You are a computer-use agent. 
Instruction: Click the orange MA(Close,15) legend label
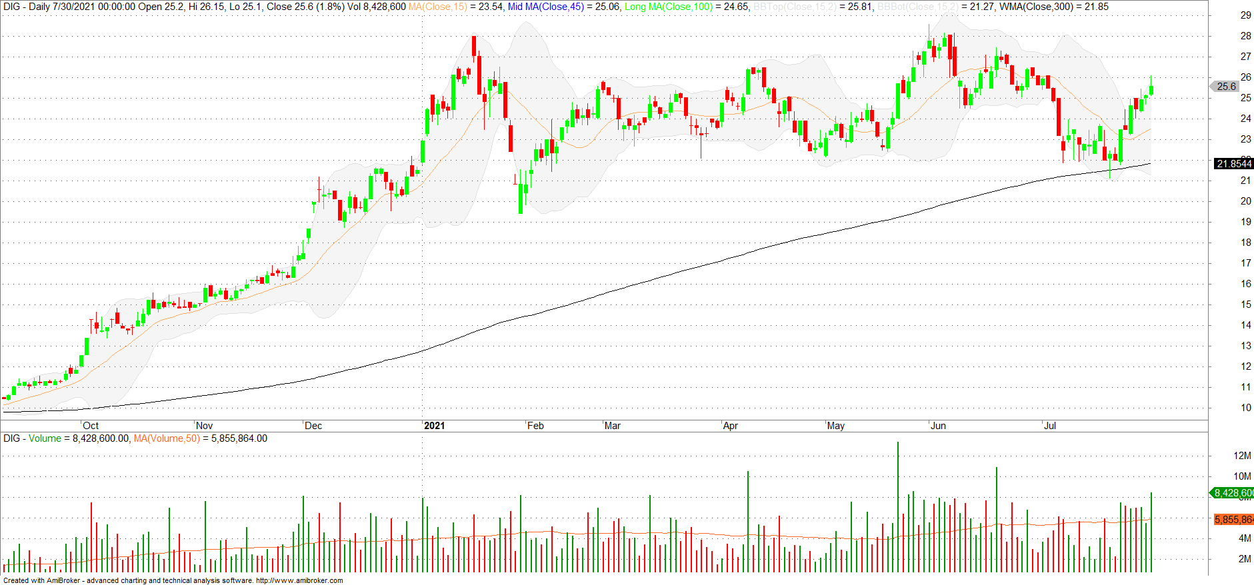437,7
